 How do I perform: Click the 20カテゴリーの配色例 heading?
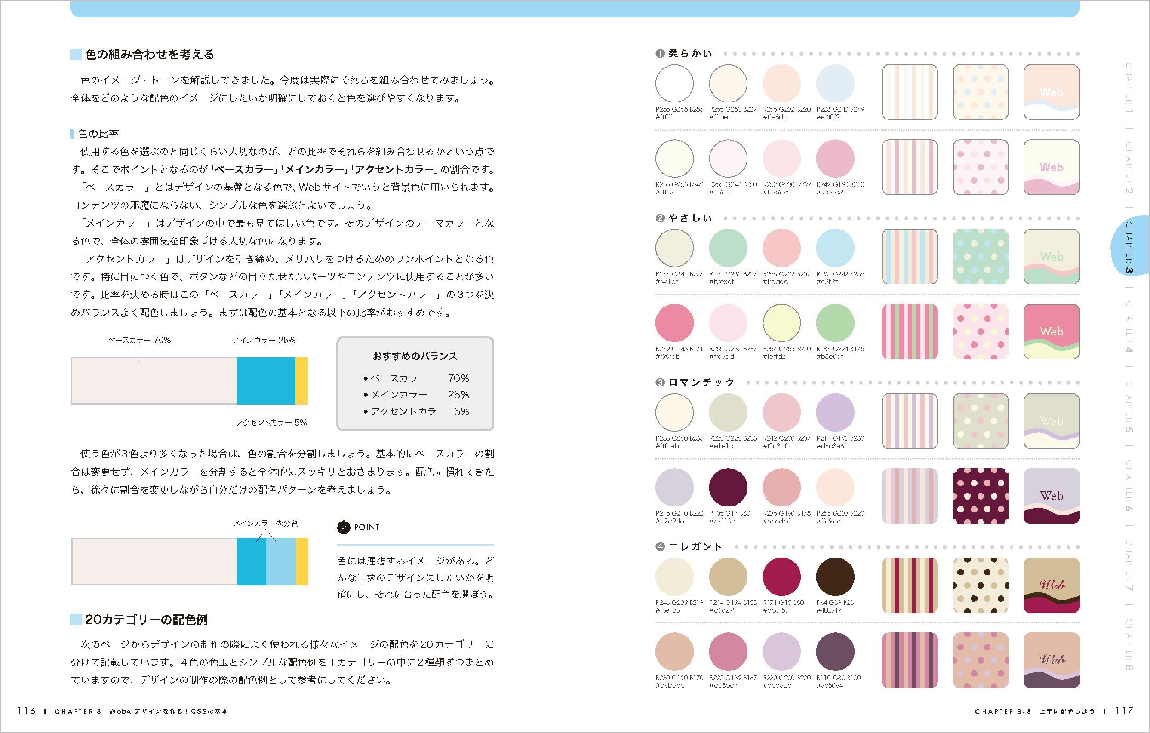click(x=146, y=620)
